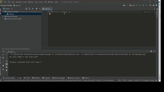Open the TODO tool window

click(x=27, y=78)
